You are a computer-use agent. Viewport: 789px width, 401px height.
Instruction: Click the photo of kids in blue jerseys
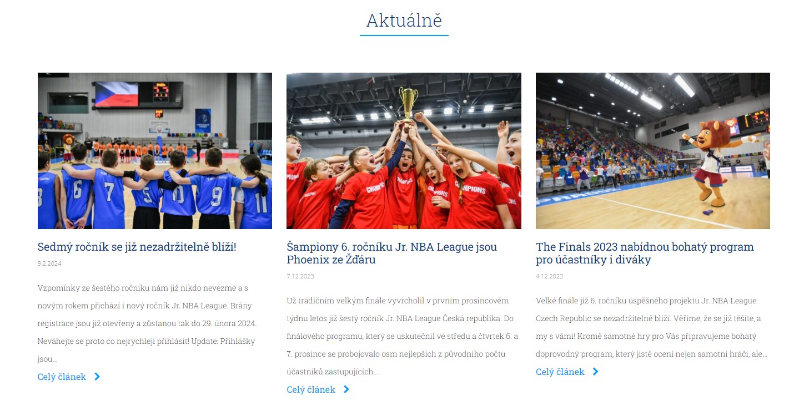(155, 151)
